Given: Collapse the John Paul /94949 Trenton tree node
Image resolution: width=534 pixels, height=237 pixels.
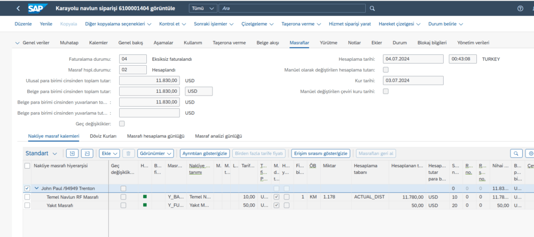Looking at the screenshot, I should (x=36, y=188).
